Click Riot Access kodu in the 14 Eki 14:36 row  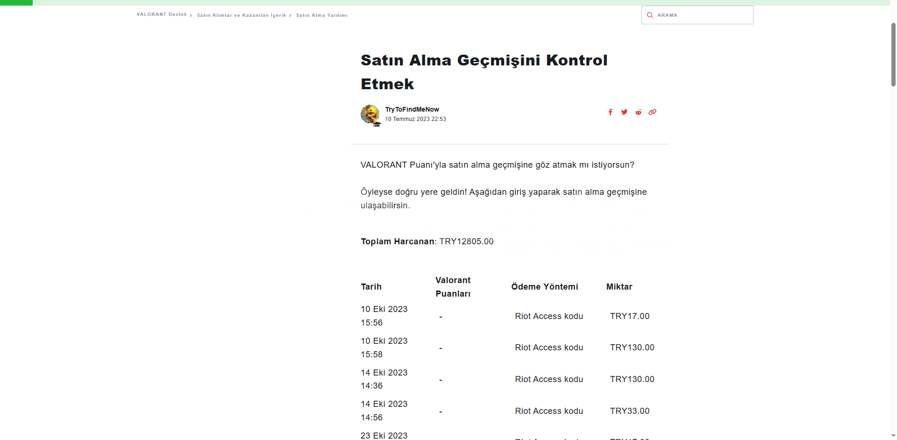tap(549, 379)
